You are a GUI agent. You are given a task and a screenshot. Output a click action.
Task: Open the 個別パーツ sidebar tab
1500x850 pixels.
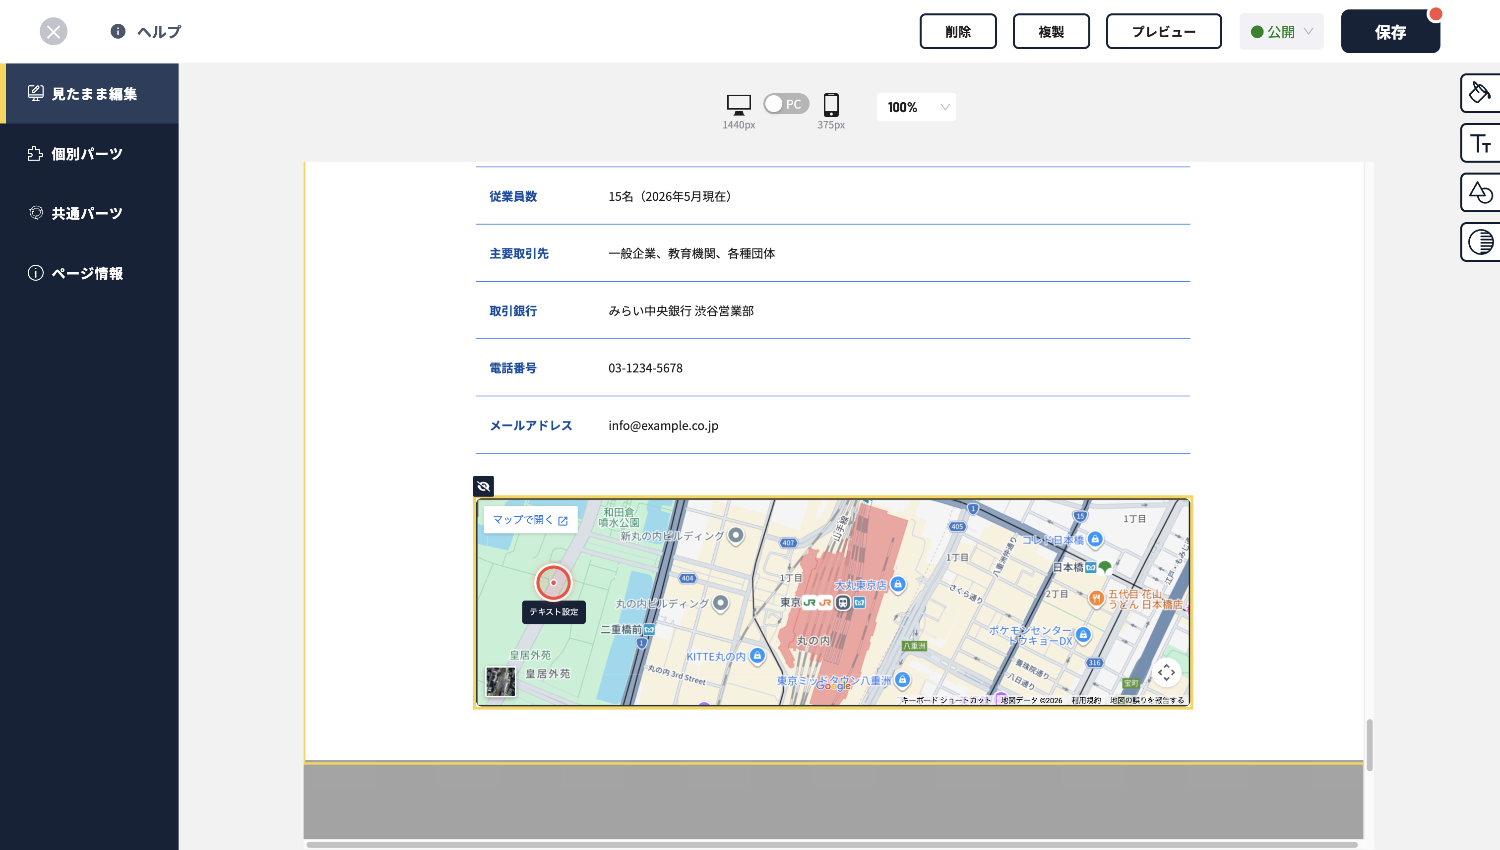coord(89,154)
